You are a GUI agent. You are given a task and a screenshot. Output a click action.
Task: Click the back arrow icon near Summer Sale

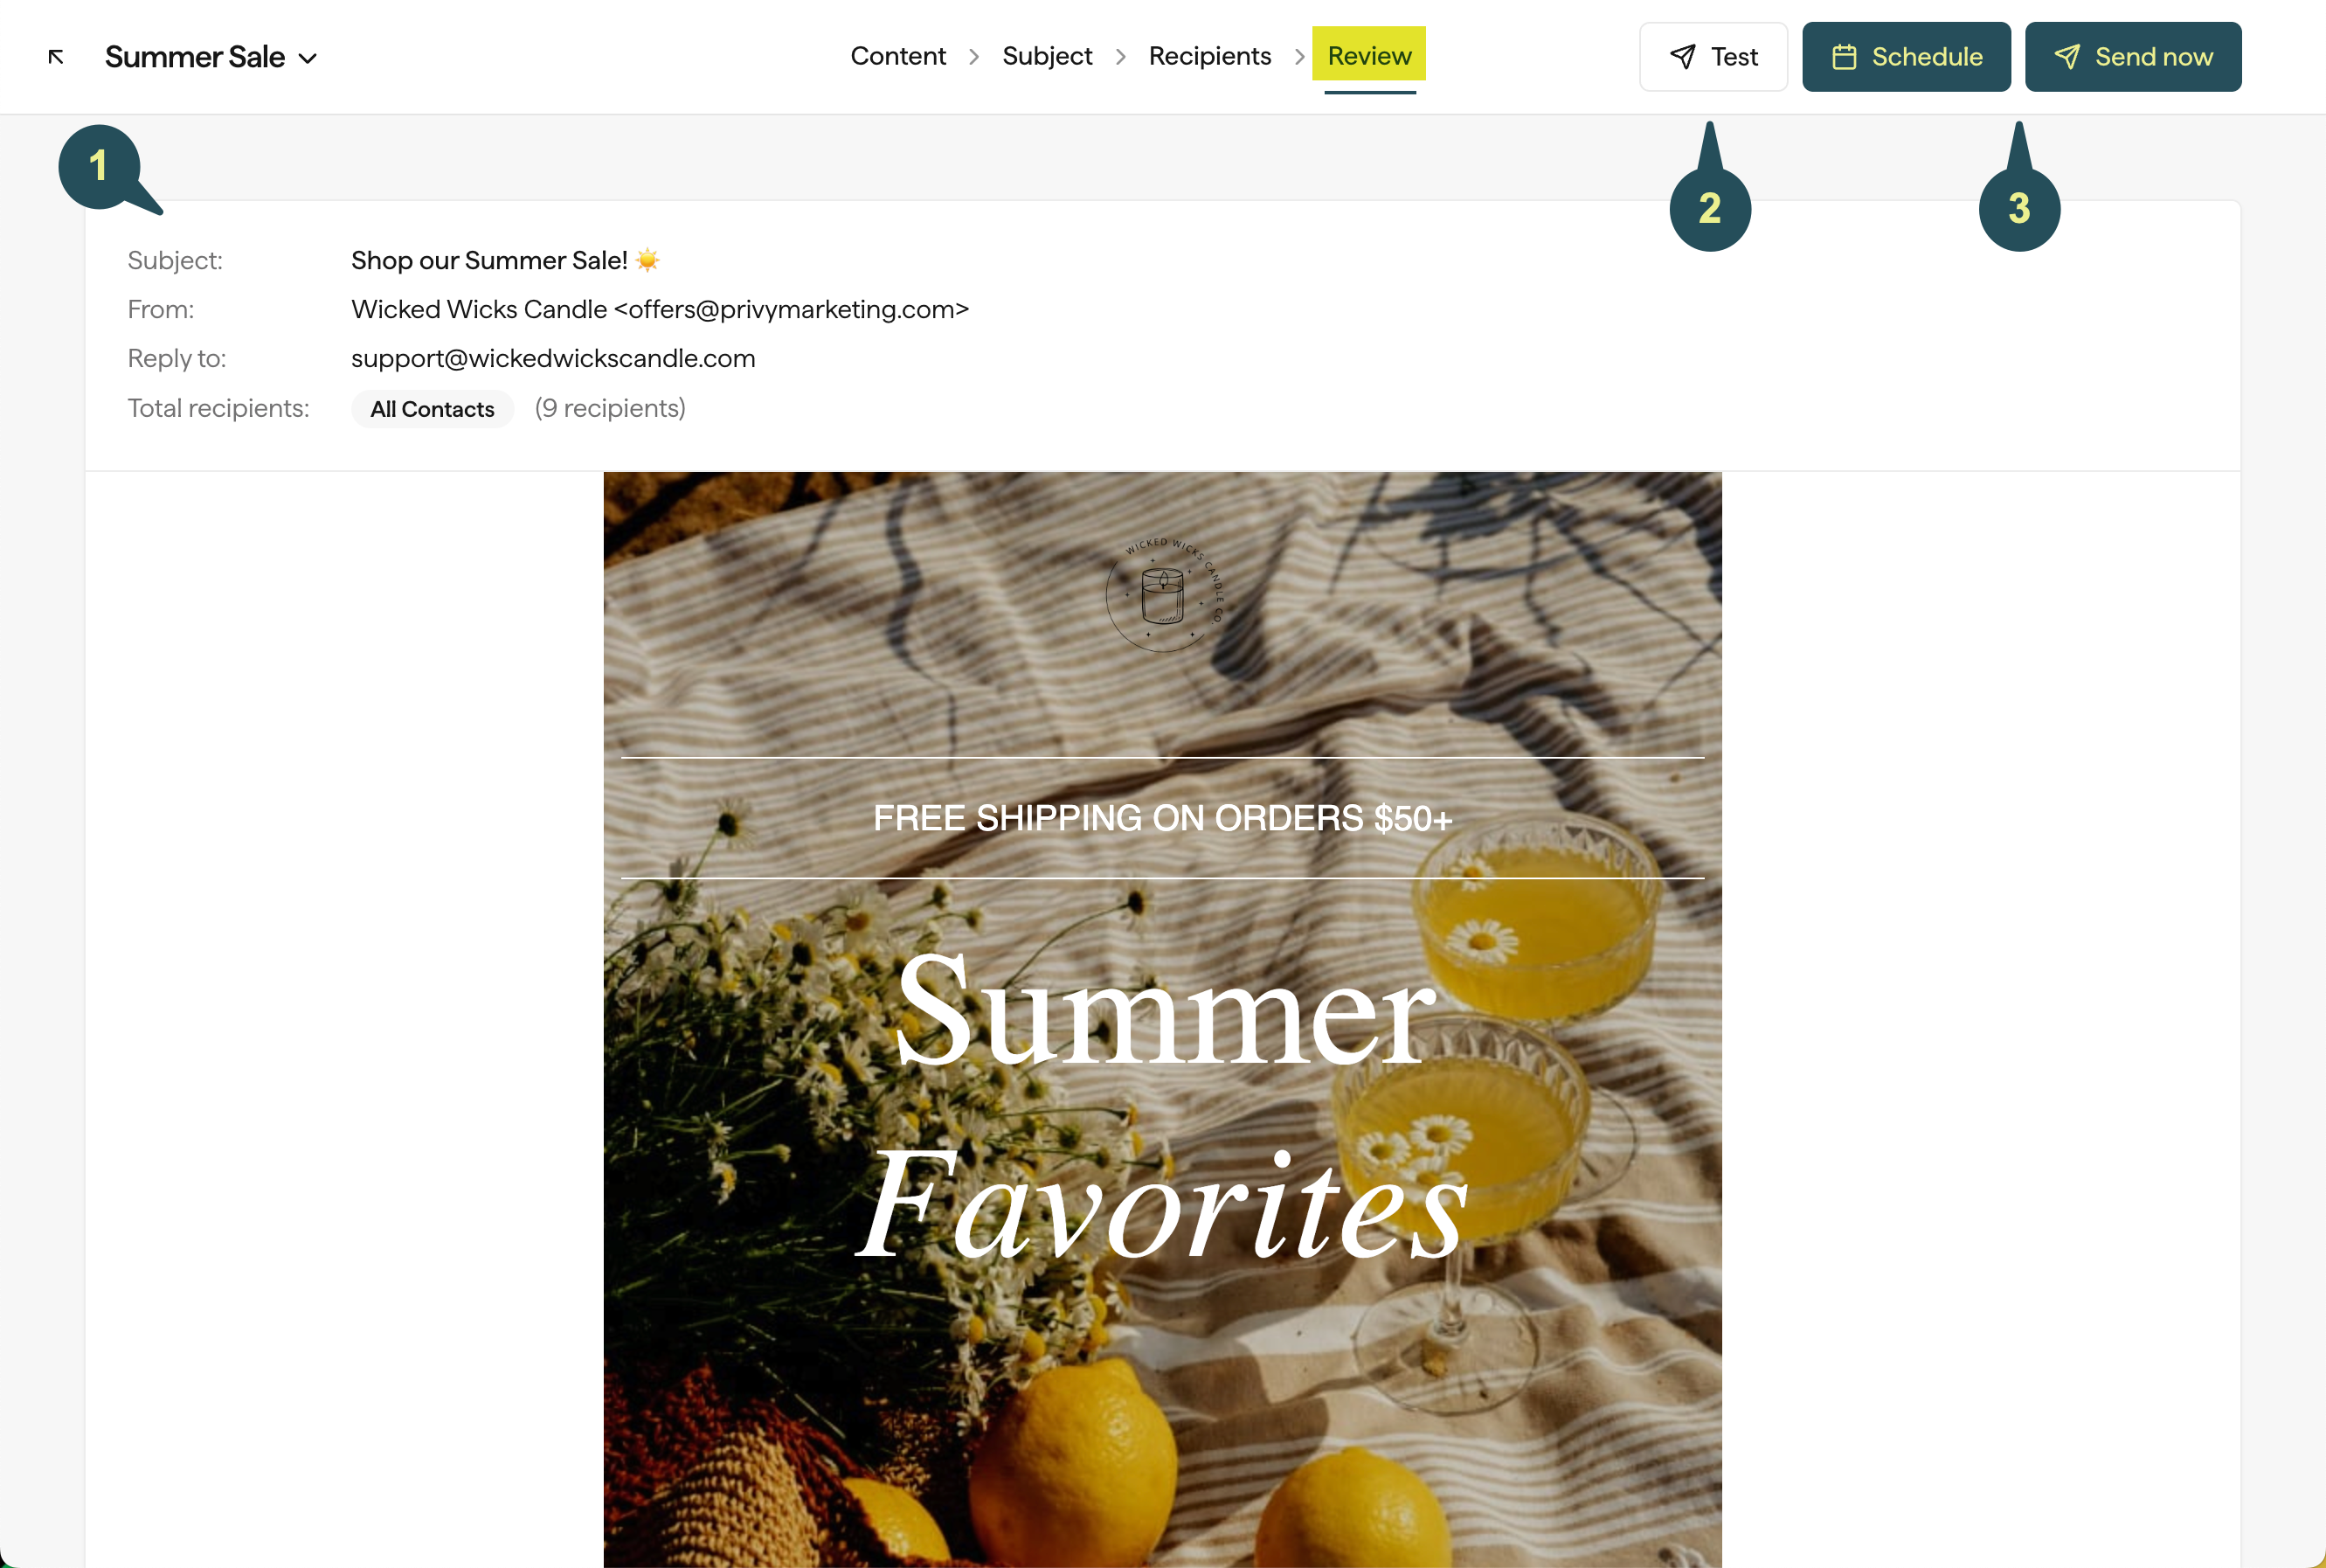coord(56,57)
